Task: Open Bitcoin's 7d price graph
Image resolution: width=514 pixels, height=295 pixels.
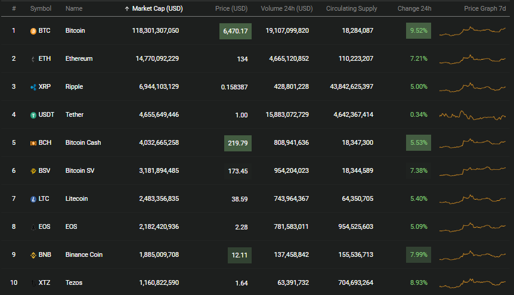Action: [472, 31]
